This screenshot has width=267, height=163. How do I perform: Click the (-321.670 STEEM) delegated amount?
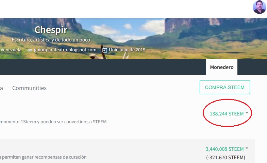226,158
